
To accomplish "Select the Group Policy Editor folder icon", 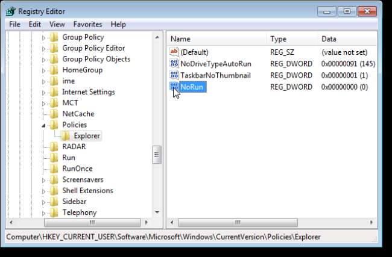I will point(54,48).
